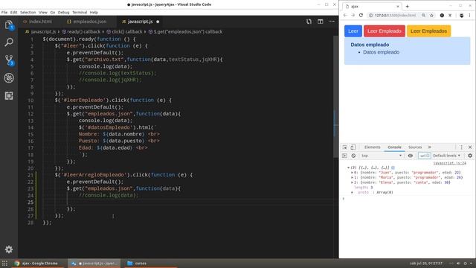Click the yellow Leer Empleados button
The image size is (476, 268).
(428, 31)
